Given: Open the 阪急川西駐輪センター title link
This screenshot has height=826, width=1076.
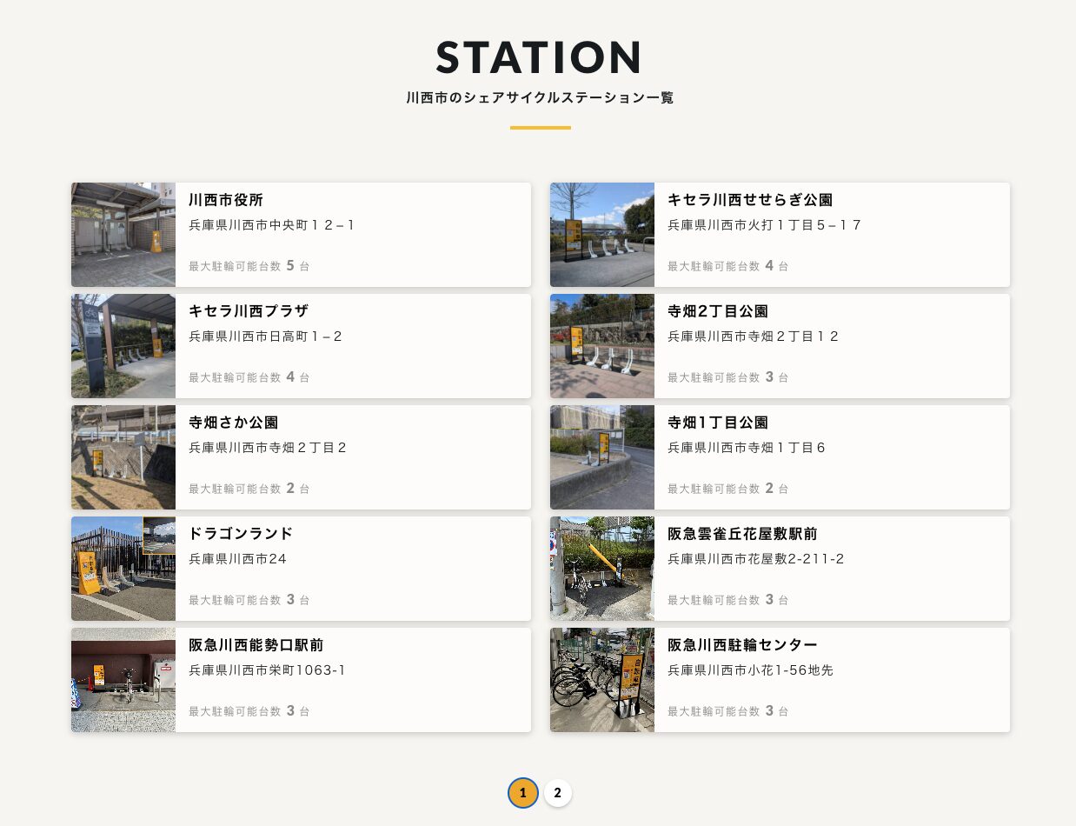Looking at the screenshot, I should click(742, 645).
